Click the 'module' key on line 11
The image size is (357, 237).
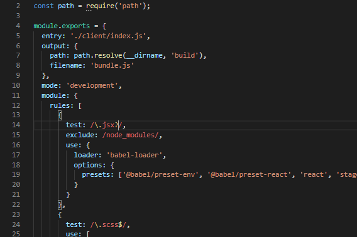pos(53,95)
